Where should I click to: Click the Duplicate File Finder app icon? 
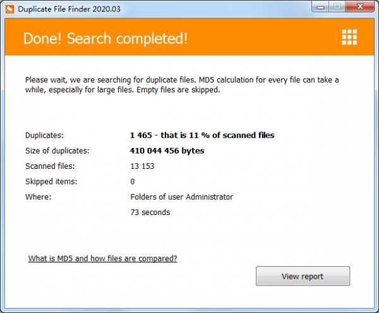[10, 9]
